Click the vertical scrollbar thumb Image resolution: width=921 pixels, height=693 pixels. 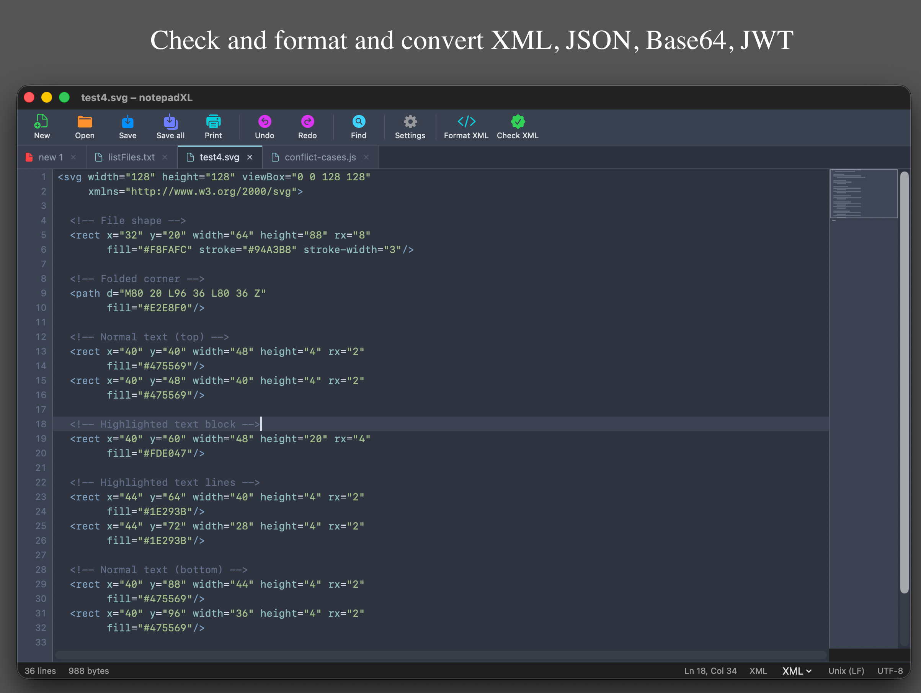(x=904, y=382)
